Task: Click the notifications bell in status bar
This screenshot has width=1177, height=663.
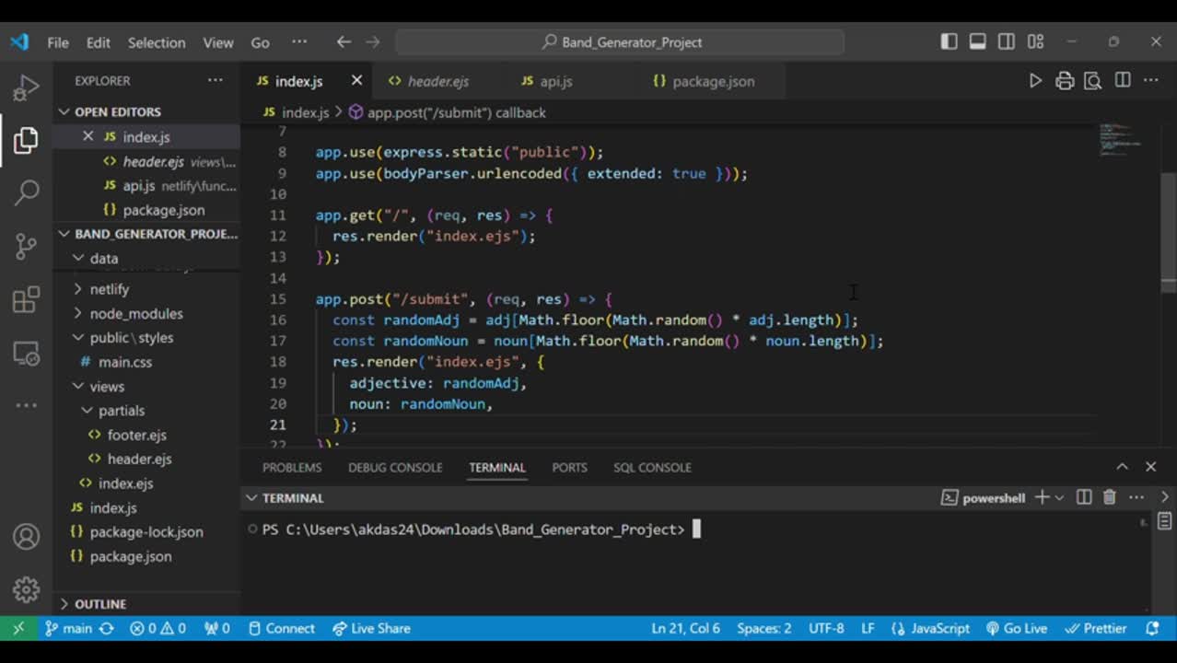Action: pos(1152,628)
